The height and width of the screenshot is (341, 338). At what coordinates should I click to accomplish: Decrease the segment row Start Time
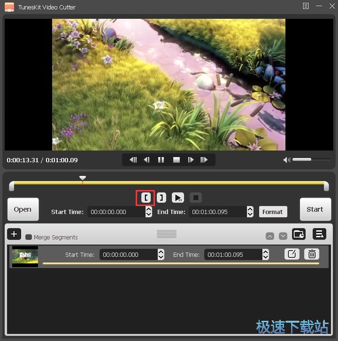pos(161,257)
